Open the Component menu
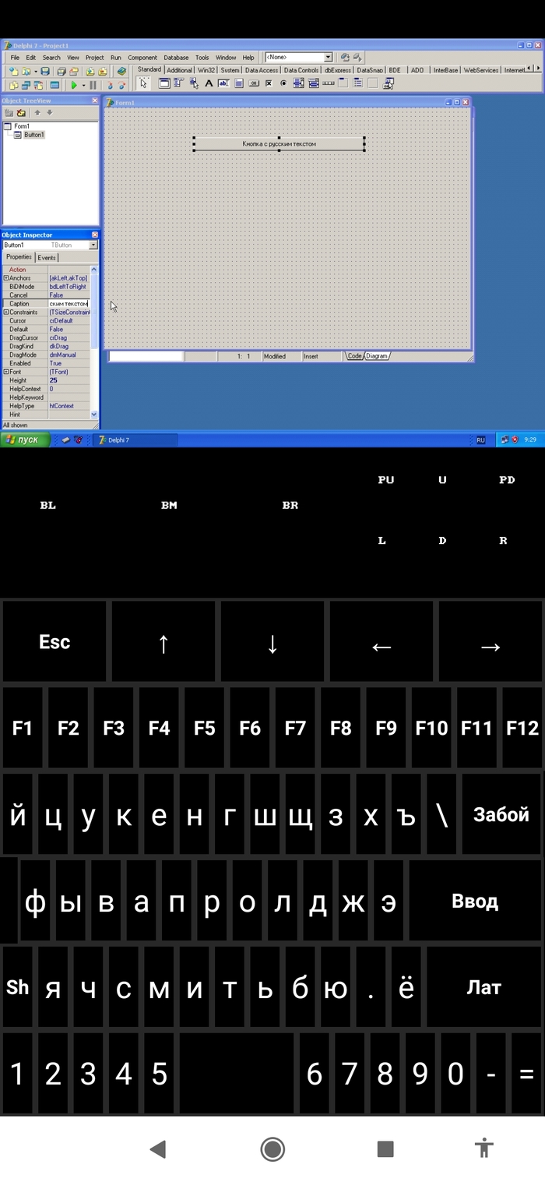The image size is (545, 1182). tap(142, 58)
